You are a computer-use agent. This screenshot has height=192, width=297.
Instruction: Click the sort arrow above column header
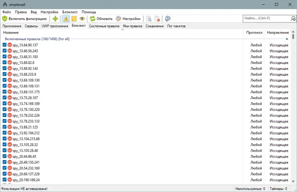tap(123, 30)
